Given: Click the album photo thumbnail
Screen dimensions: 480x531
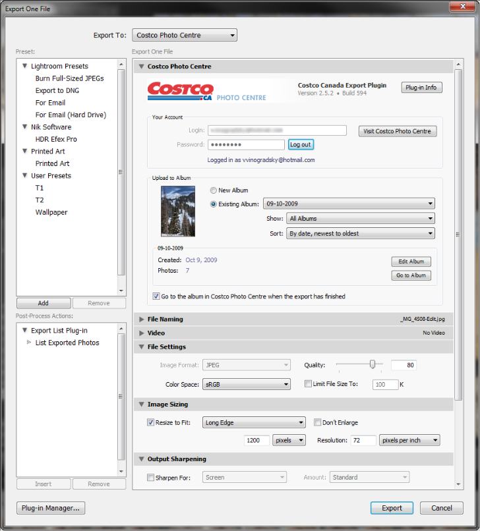Looking at the screenshot, I should click(x=178, y=211).
